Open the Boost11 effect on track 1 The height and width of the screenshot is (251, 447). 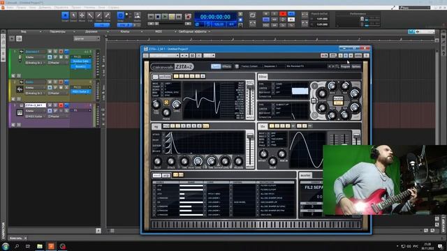point(81,66)
